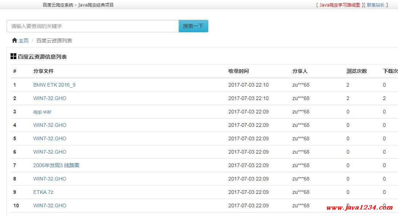Click the # column header
Screen dimensions: 398x216
[15, 71]
